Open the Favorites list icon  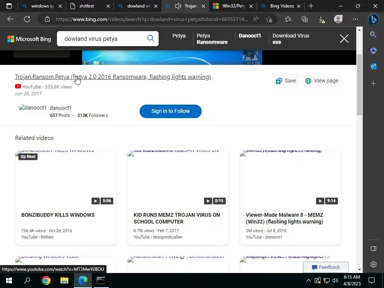point(288,19)
